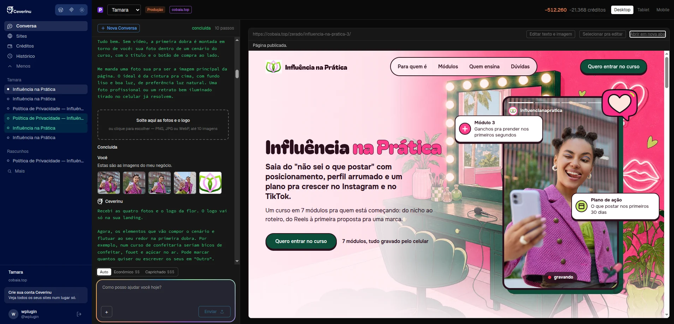This screenshot has height=324, width=674.
Task: Click the WordPress icon in sidebar header
Action: 61,10
